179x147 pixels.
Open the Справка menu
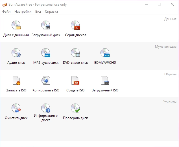click(x=51, y=12)
